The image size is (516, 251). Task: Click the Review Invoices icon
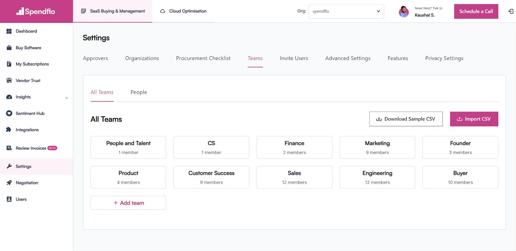tap(9, 148)
